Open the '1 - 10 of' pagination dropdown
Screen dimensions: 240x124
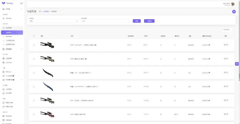226,30
